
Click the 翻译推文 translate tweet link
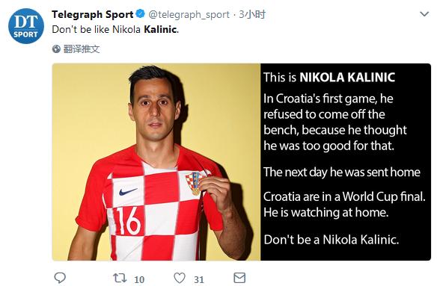81,49
